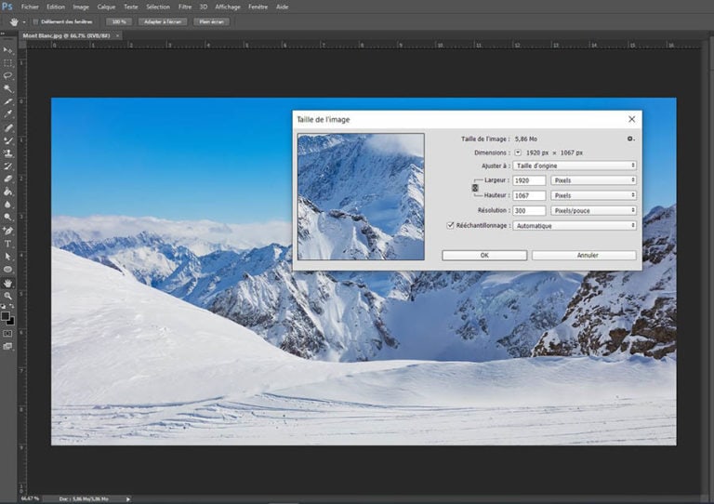Click the OK button in the dialog

click(x=484, y=255)
